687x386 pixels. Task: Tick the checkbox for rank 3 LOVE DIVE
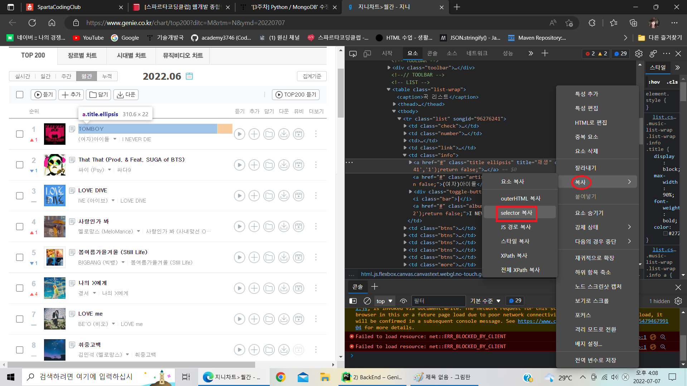pyautogui.click(x=20, y=196)
